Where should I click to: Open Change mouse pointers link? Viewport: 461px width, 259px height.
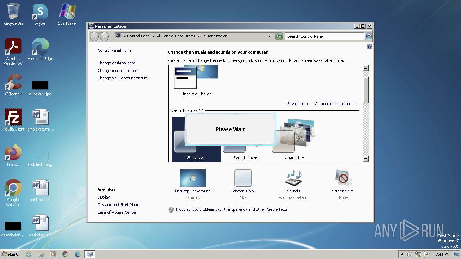pyautogui.click(x=118, y=71)
